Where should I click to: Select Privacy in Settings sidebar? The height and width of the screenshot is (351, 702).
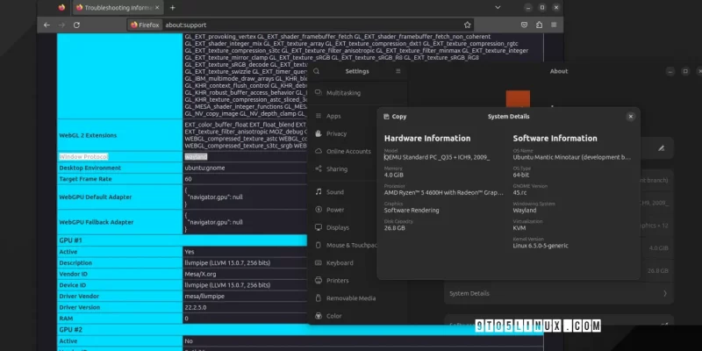357,133
